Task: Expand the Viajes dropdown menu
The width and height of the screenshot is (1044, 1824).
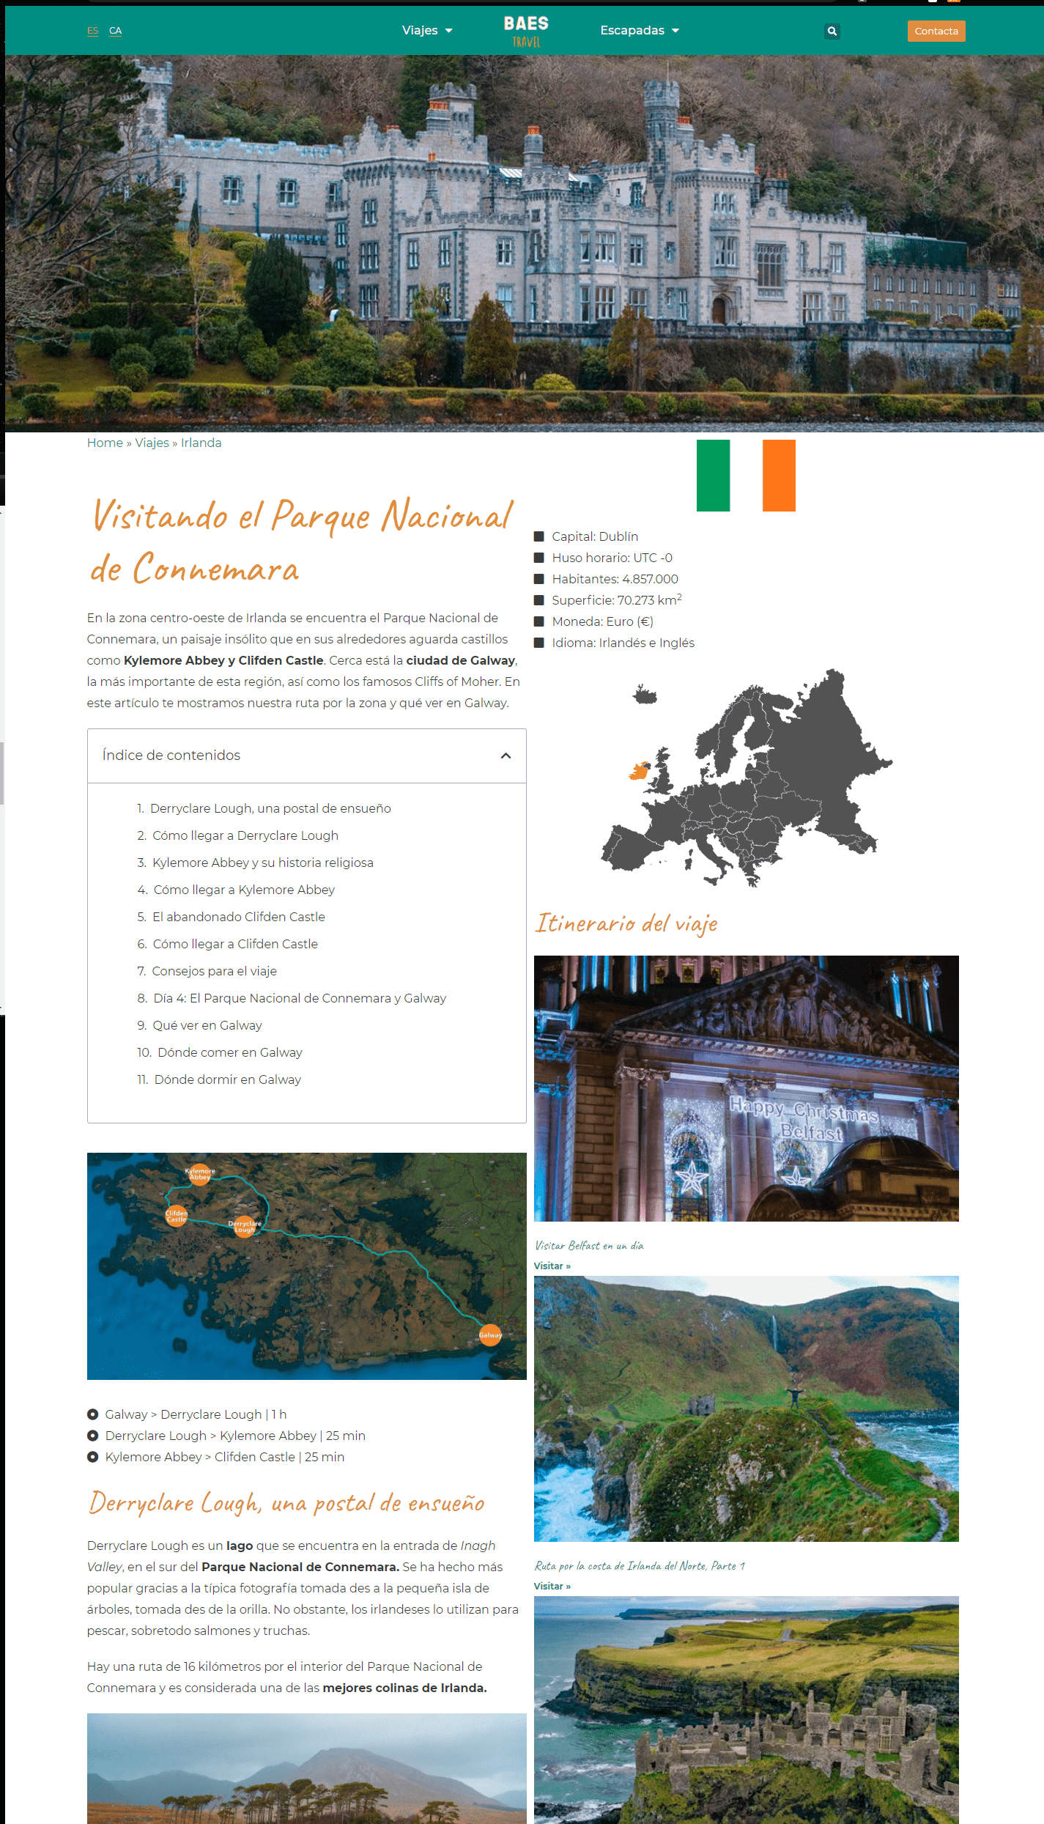Action: point(427,30)
